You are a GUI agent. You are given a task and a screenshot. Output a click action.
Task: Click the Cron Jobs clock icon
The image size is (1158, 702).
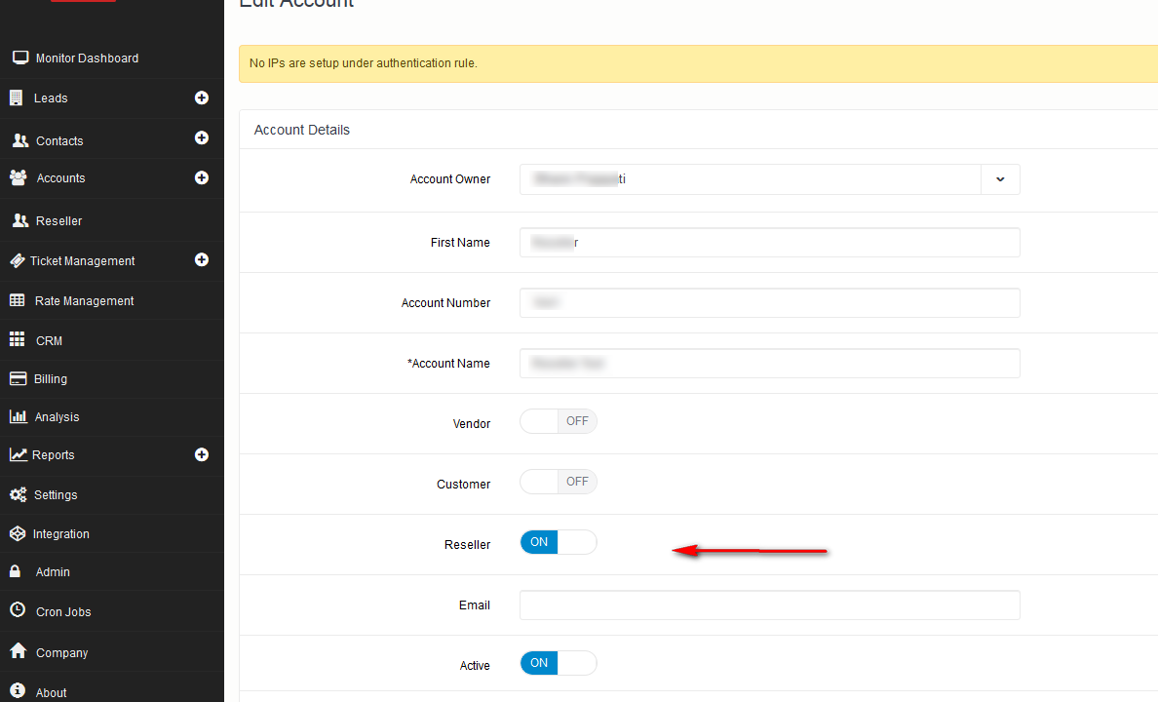click(x=18, y=610)
